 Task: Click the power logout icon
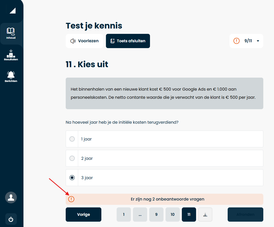tap(11, 219)
